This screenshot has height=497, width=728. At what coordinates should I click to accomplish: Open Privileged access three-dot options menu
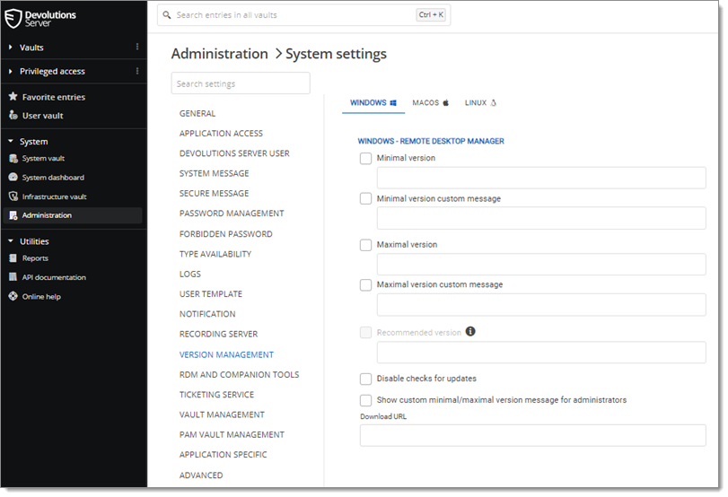pos(137,71)
